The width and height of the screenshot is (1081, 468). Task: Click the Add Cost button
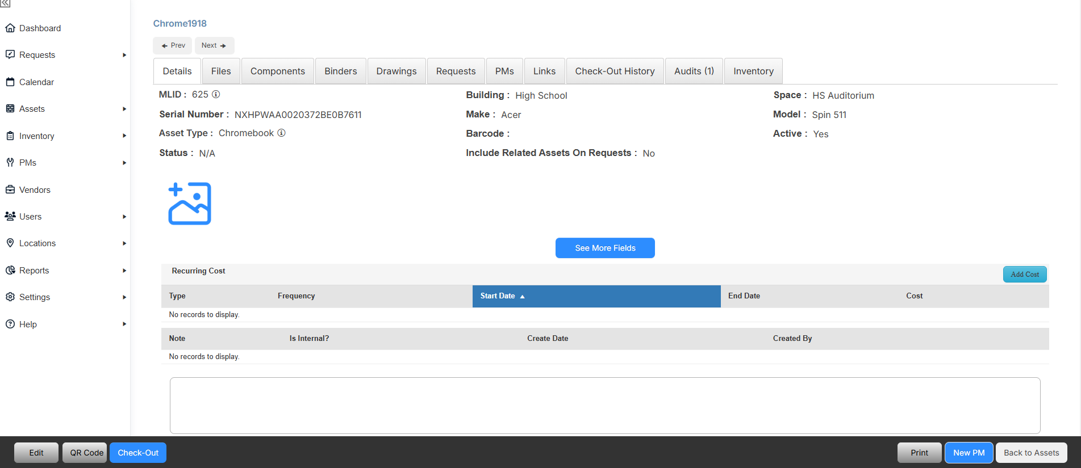[x=1025, y=275]
